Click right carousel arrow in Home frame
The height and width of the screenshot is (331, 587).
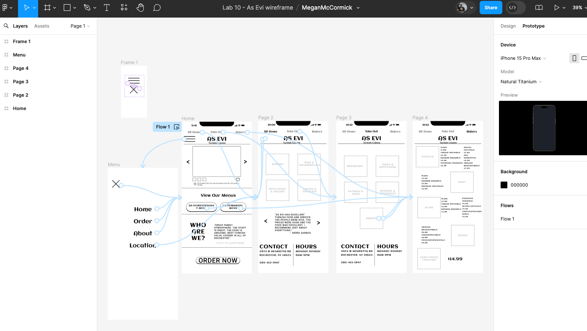pyautogui.click(x=245, y=162)
